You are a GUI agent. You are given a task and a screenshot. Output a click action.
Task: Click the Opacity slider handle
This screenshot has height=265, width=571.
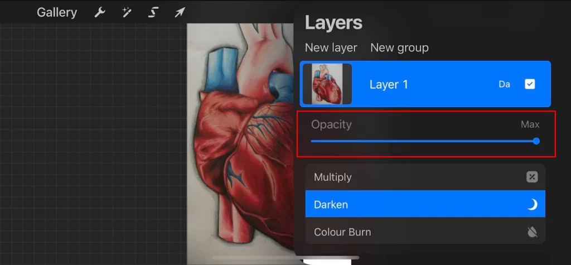click(x=536, y=141)
